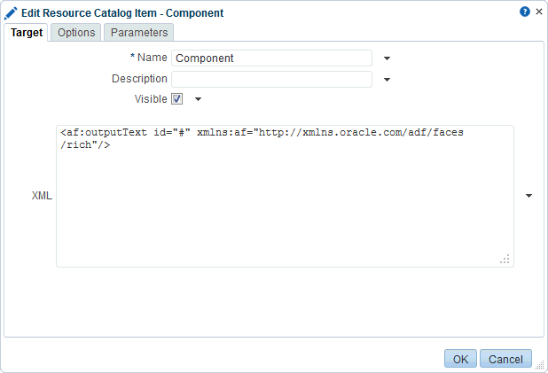The height and width of the screenshot is (373, 548).
Task: Switch to the Options tab
Action: pyautogui.click(x=76, y=33)
